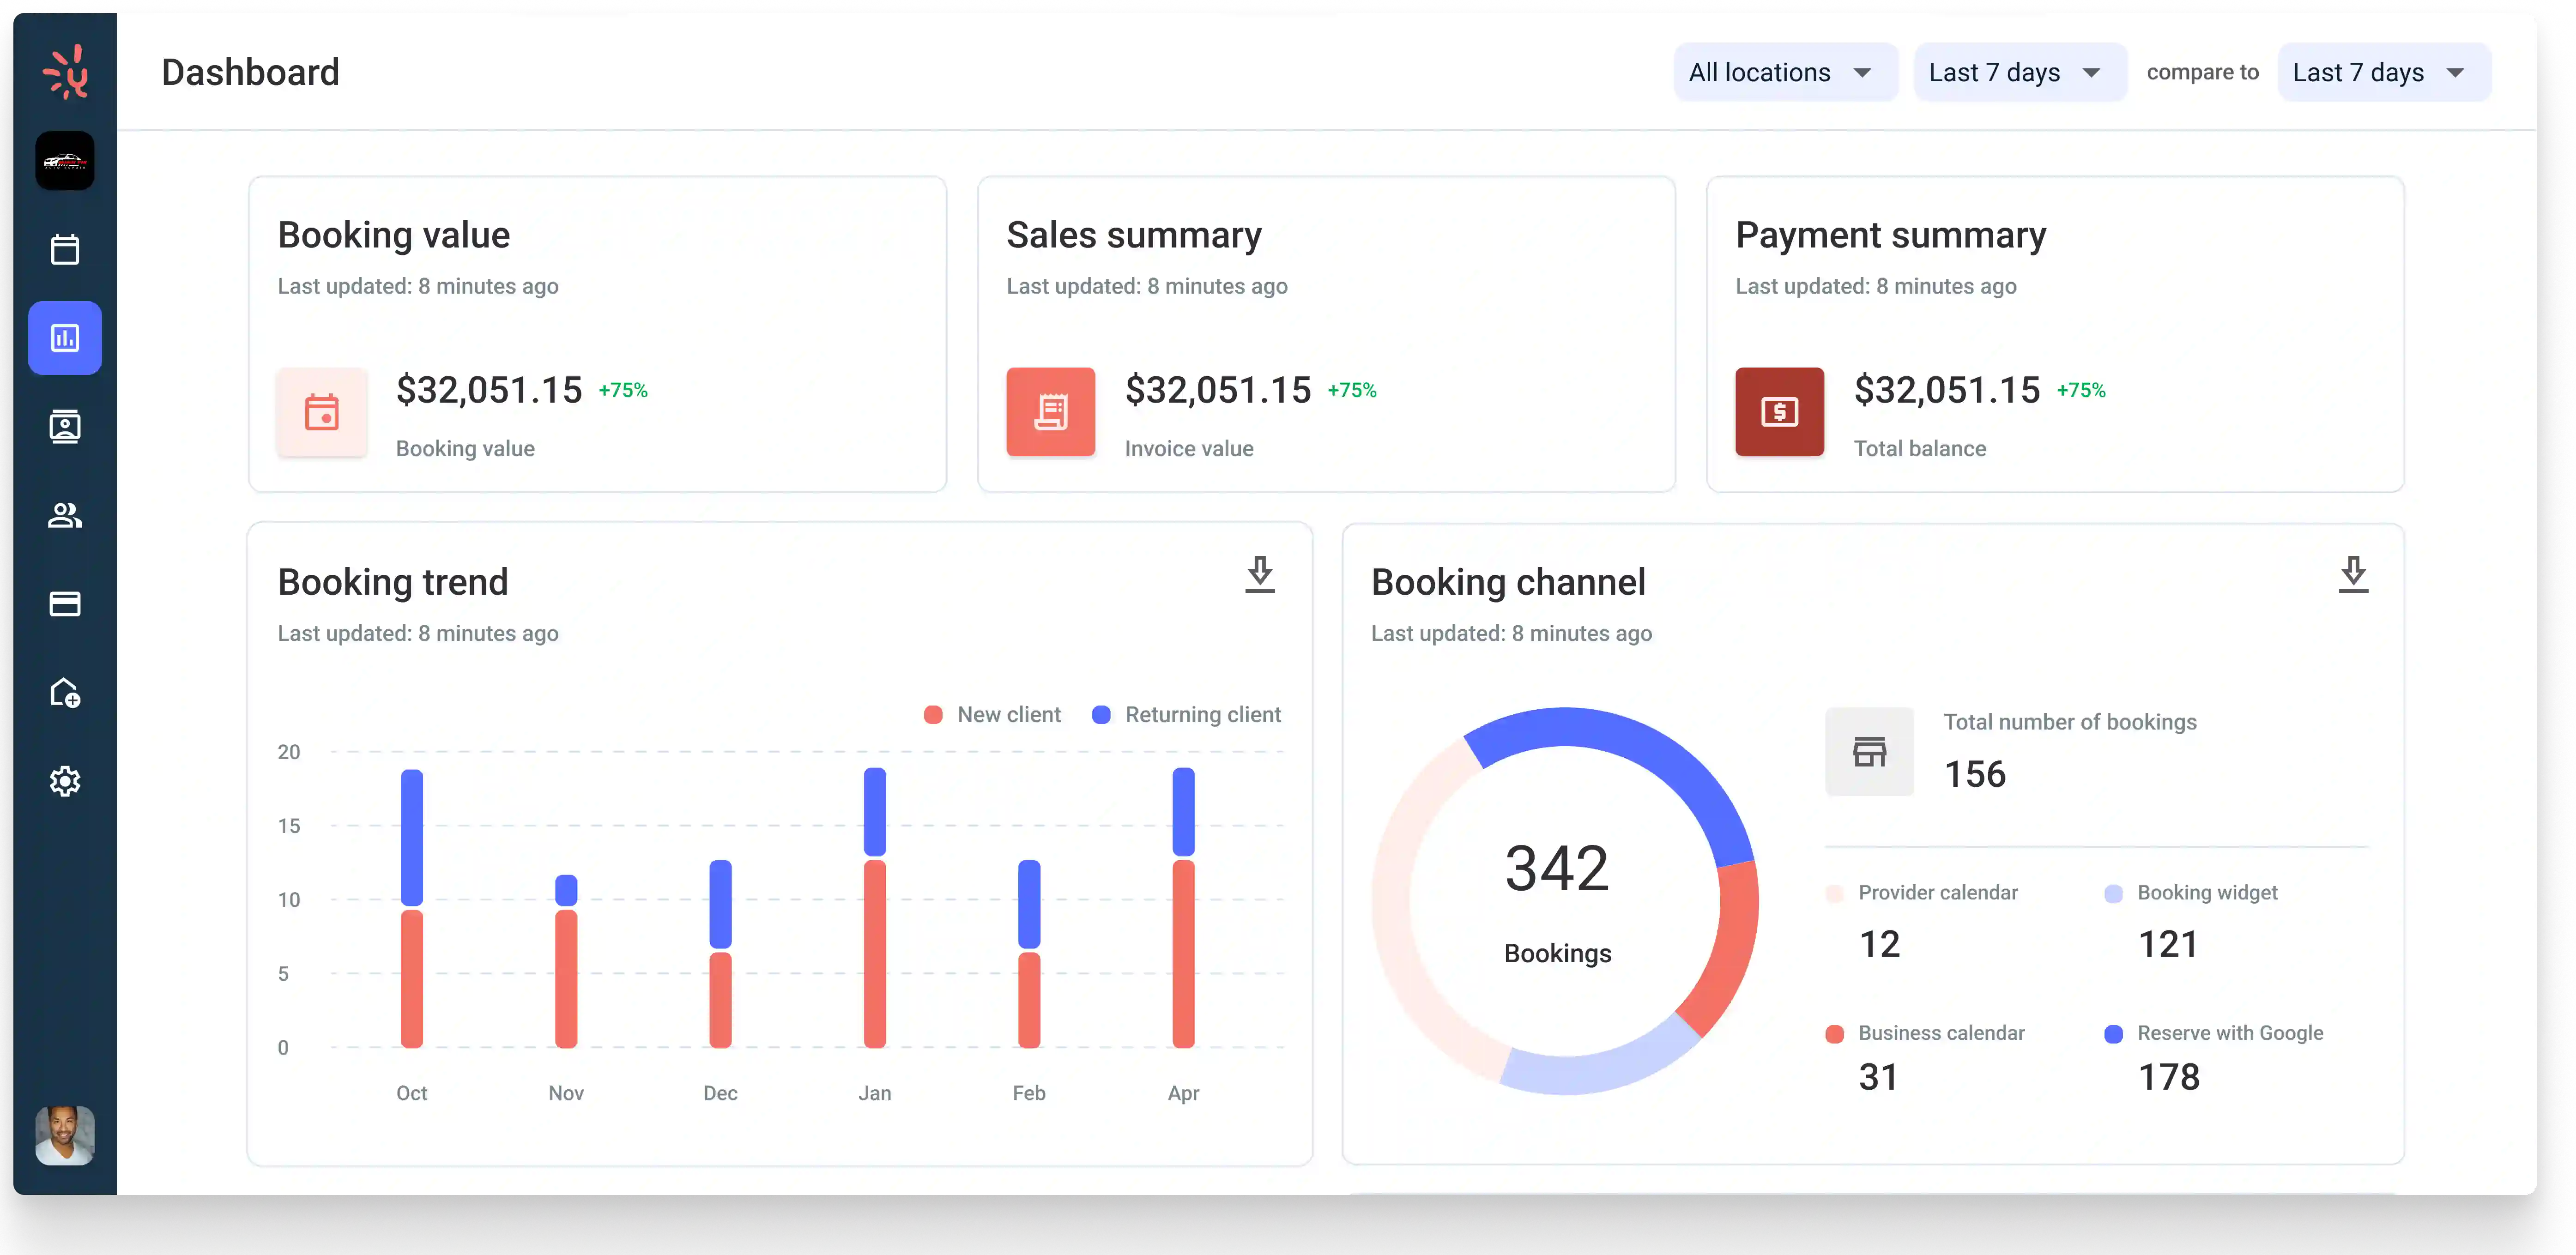The image size is (2576, 1255).
Task: Open the payments card icon in sidebar
Action: tap(65, 604)
